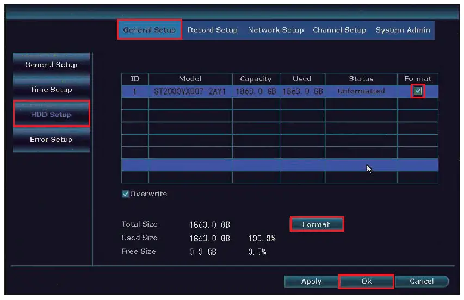The height and width of the screenshot is (300, 464).
Task: Toggle the Format checkbox for disk 1
Action: click(x=417, y=91)
